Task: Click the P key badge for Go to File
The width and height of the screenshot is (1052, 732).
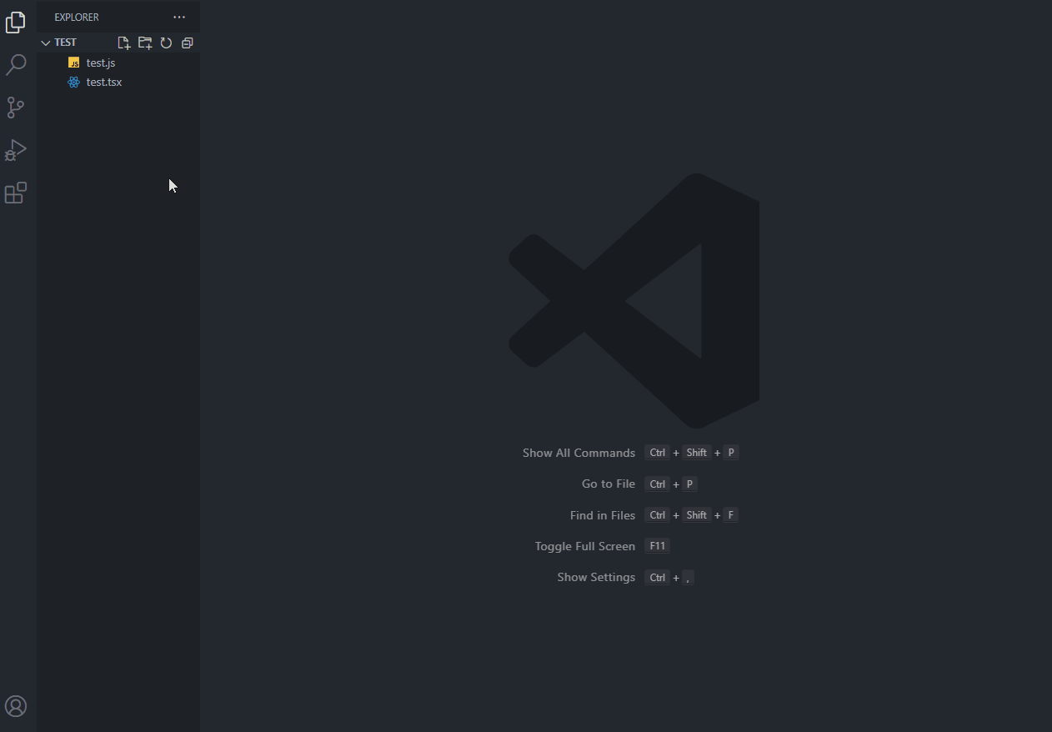Action: tap(689, 484)
